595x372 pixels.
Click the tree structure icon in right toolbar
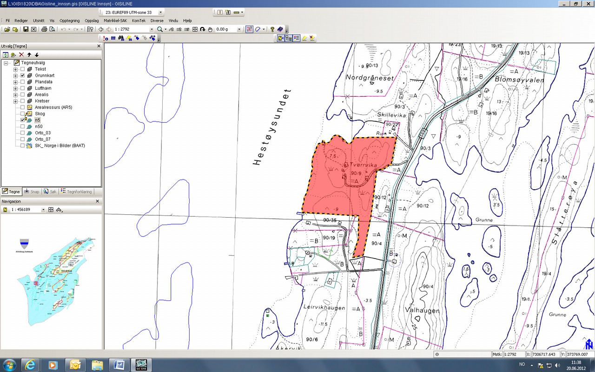point(289,38)
